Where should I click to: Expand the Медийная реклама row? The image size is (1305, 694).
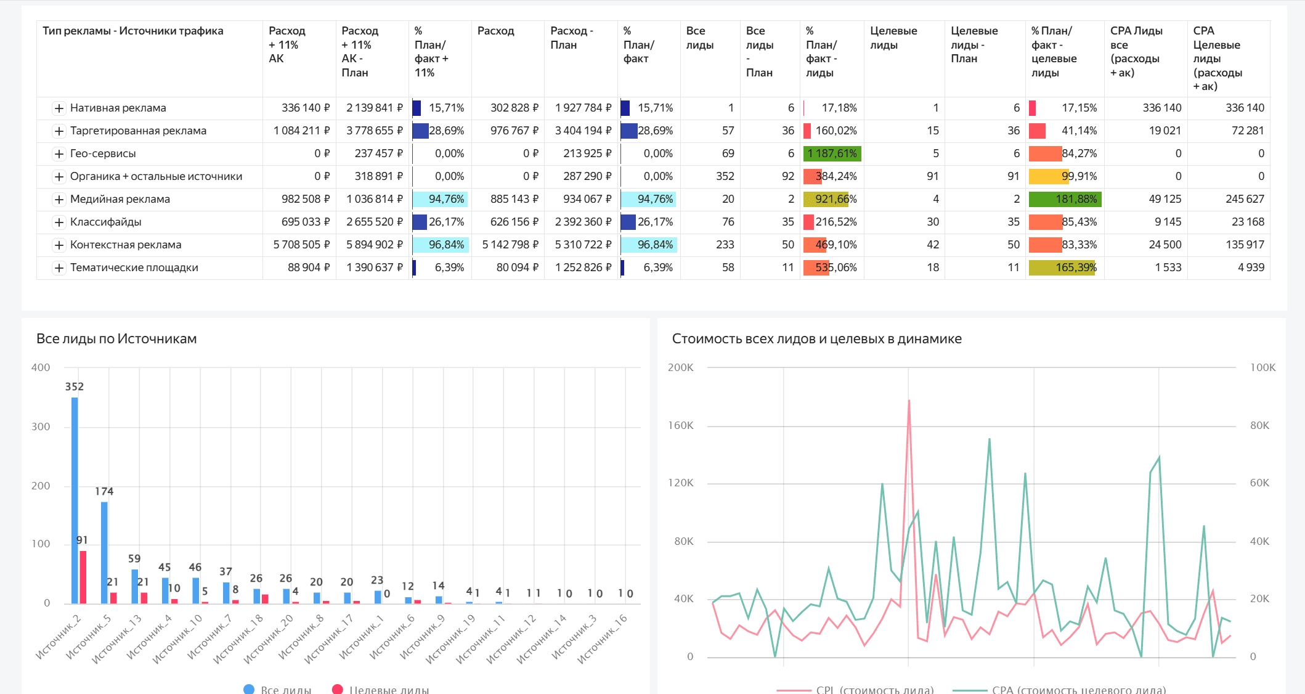click(59, 200)
